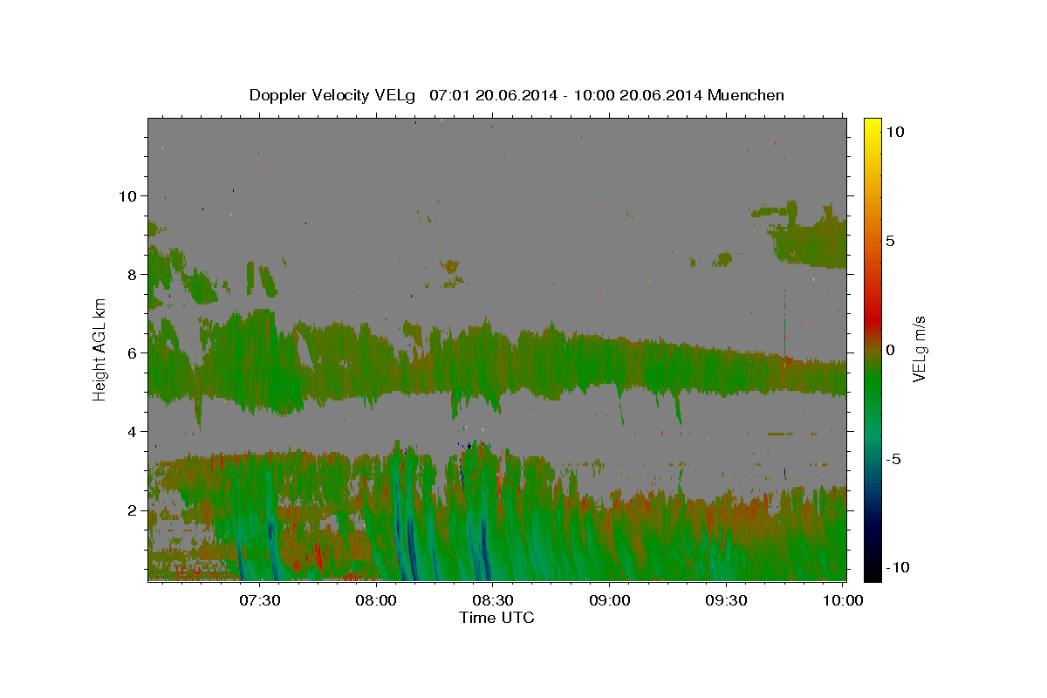Select the 09:00 time tick label
The image size is (1047, 698).
[x=609, y=600]
